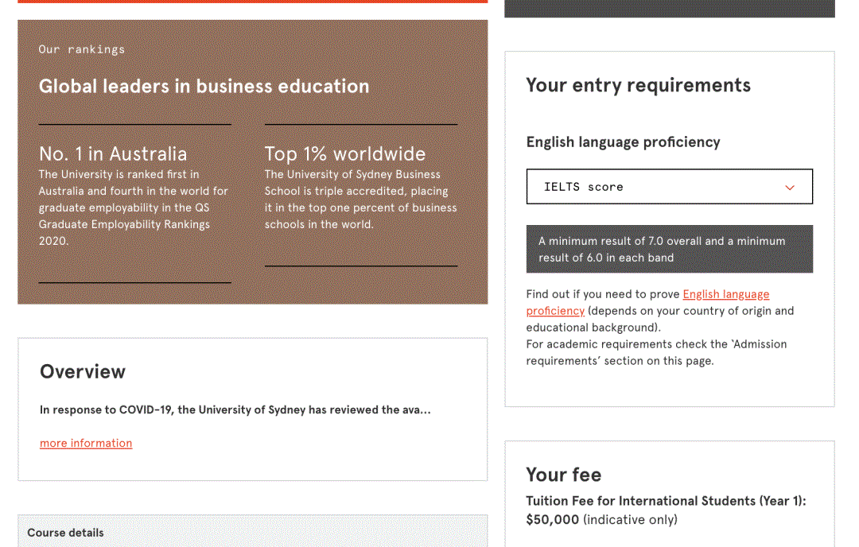This screenshot has width=859, height=547.
Task: Click the red banner at the top
Action: 252,2
